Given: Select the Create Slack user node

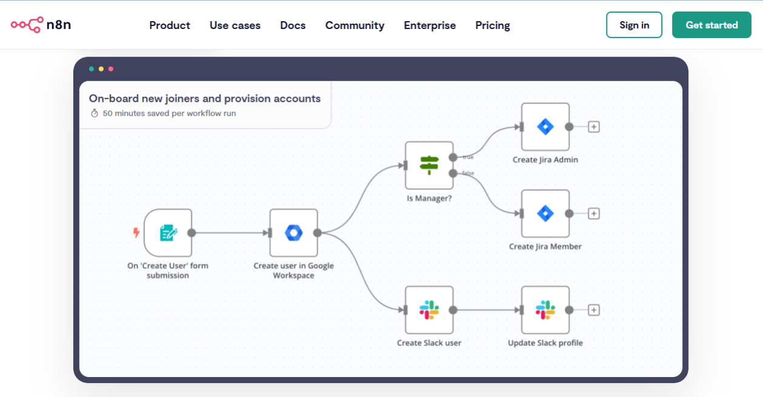Looking at the screenshot, I should (x=429, y=310).
